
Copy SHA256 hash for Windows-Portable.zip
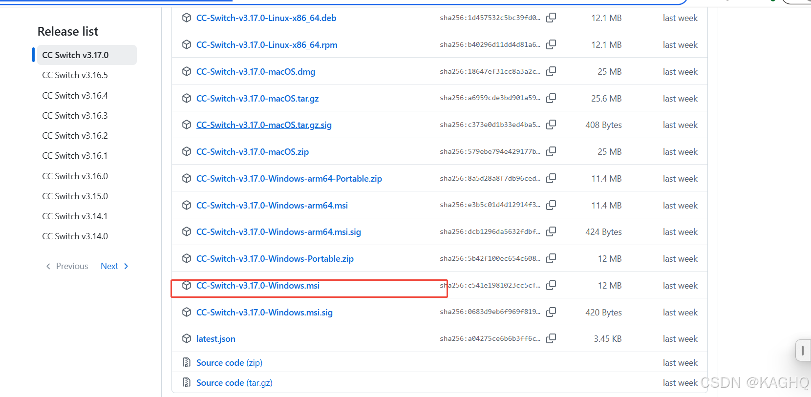click(x=551, y=258)
